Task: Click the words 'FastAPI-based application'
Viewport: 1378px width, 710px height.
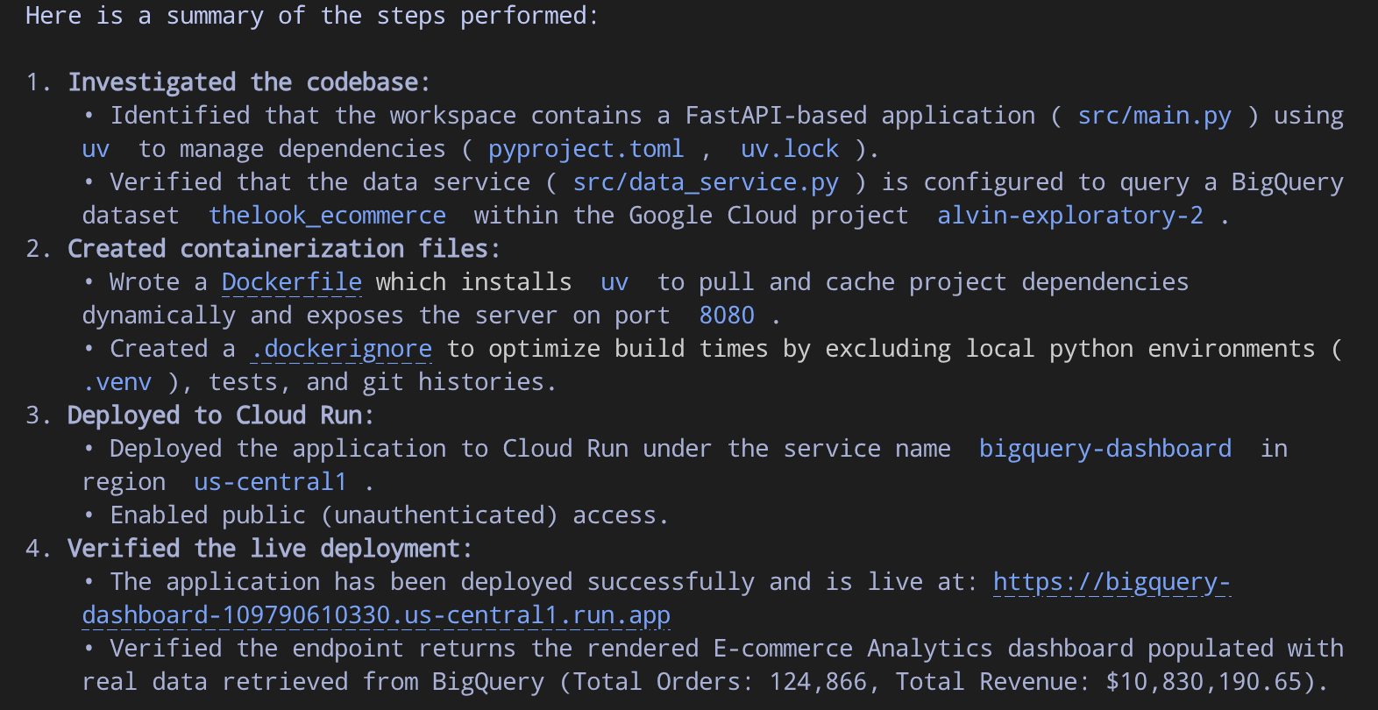Action: pyautogui.click(x=860, y=116)
